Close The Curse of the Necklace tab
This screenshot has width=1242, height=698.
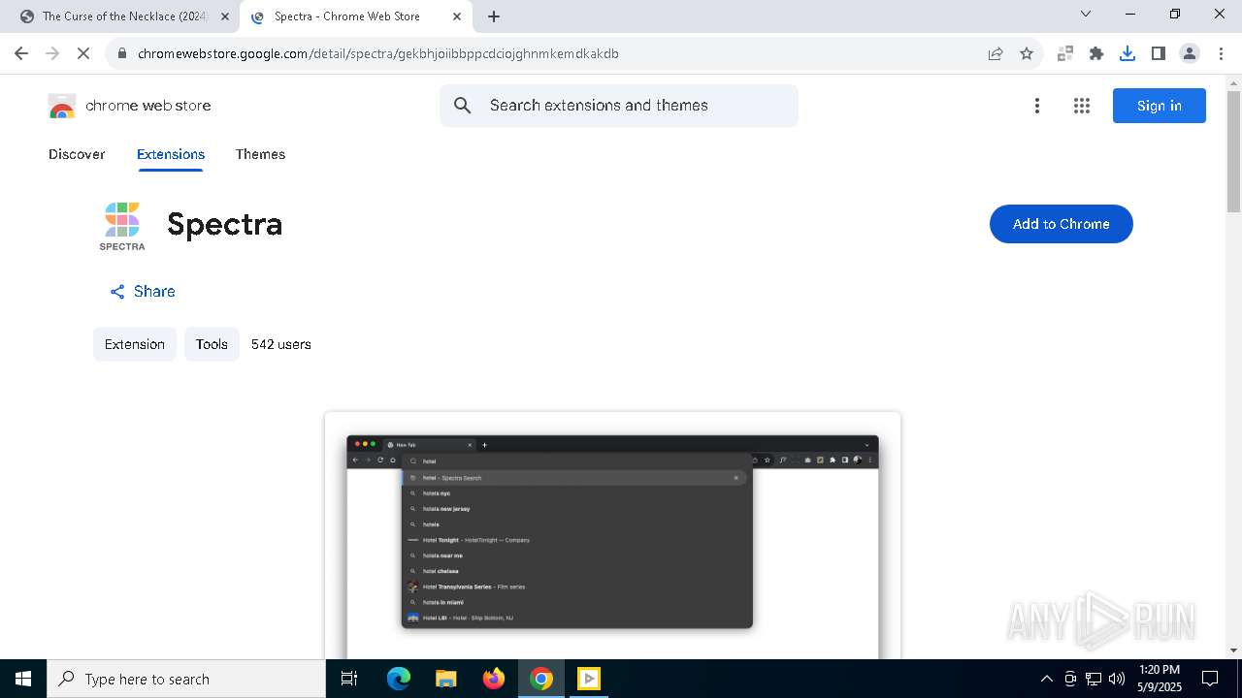tap(225, 16)
